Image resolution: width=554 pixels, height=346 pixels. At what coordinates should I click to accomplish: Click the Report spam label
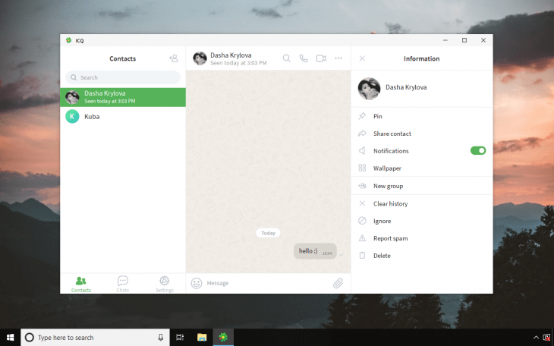[390, 238]
